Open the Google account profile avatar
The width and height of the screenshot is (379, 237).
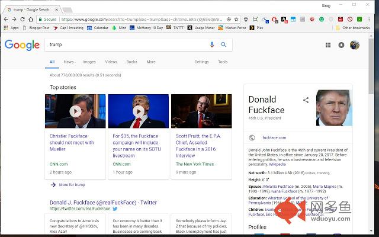355,45
